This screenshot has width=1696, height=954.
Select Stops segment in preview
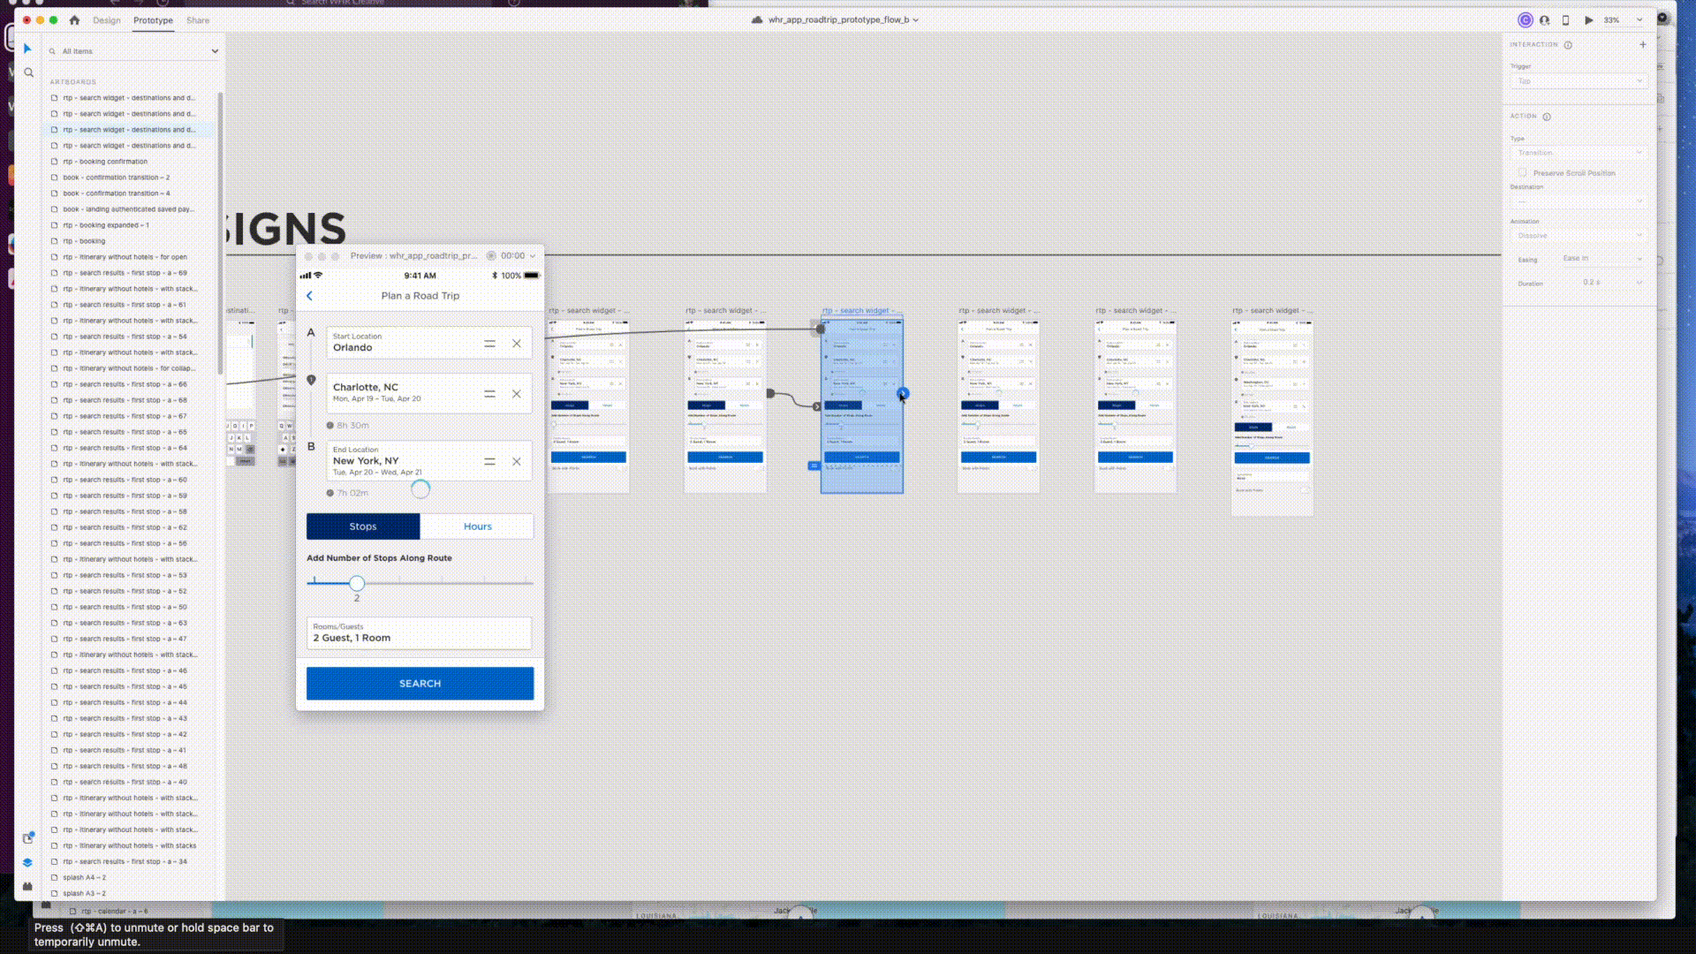363,526
